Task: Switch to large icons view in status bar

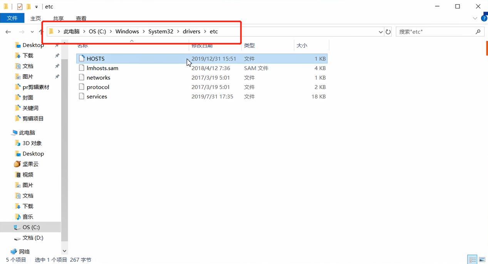Action: click(481, 260)
